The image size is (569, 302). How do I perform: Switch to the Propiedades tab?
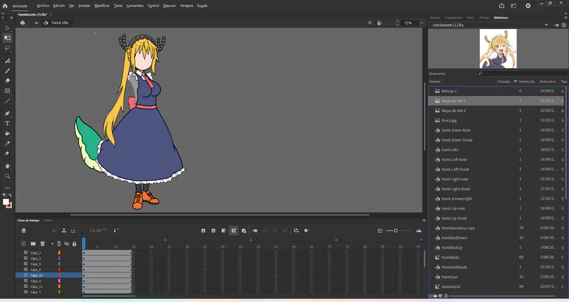click(453, 18)
